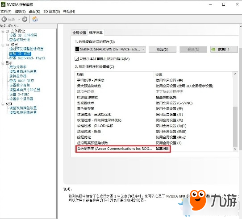The width and height of the screenshot is (242, 219).
Task: Collapse the 3D 立体视觉 tree node
Action: (x=3, y=31)
